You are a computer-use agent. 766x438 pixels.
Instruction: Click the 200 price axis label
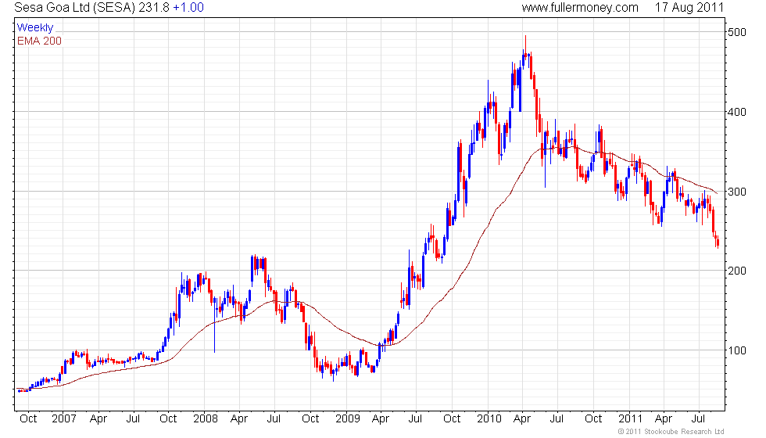[x=737, y=271]
